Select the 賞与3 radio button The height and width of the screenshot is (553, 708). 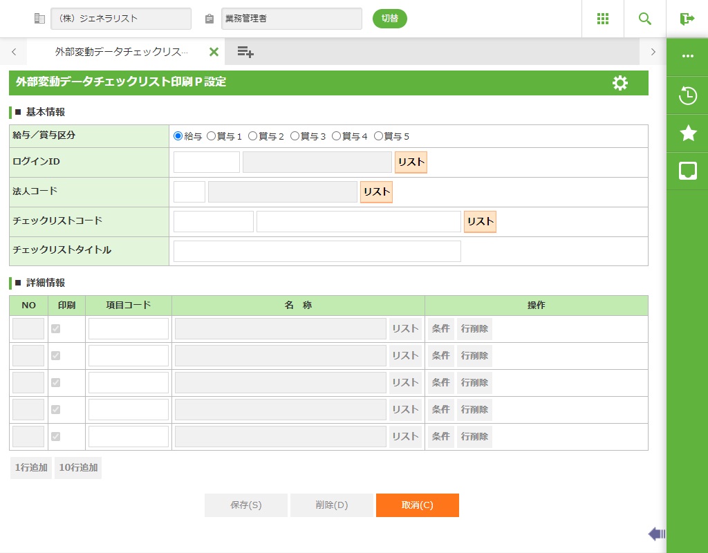point(295,136)
